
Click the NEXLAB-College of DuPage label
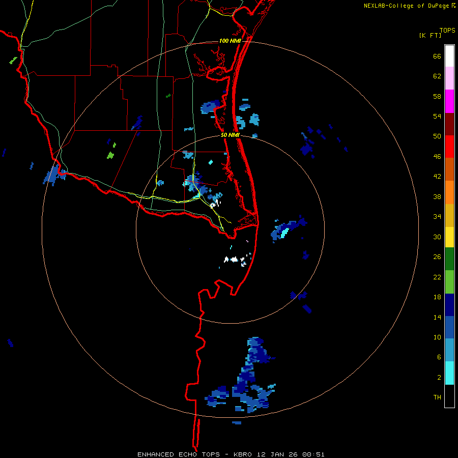pyautogui.click(x=407, y=6)
